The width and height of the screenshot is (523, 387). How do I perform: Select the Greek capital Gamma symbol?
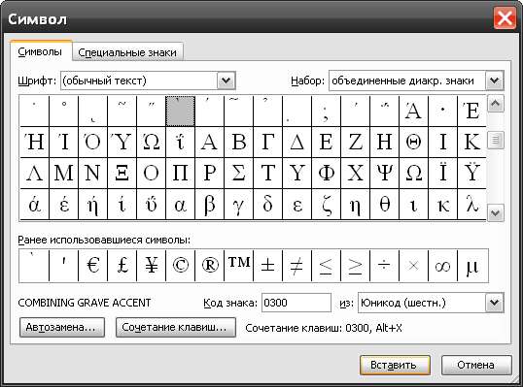click(268, 142)
